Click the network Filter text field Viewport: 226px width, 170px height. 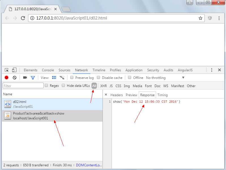pos(23,85)
